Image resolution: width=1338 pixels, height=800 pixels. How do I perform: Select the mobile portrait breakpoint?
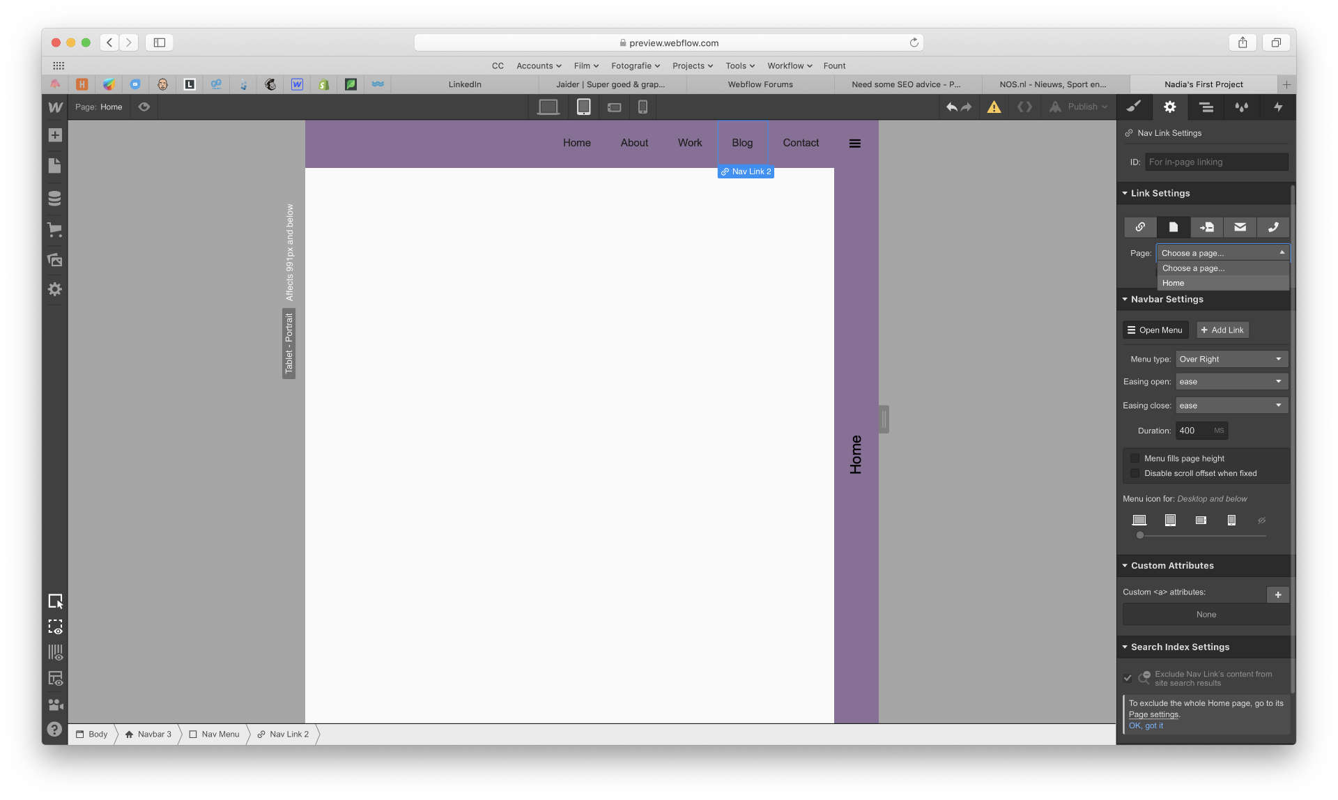643,107
